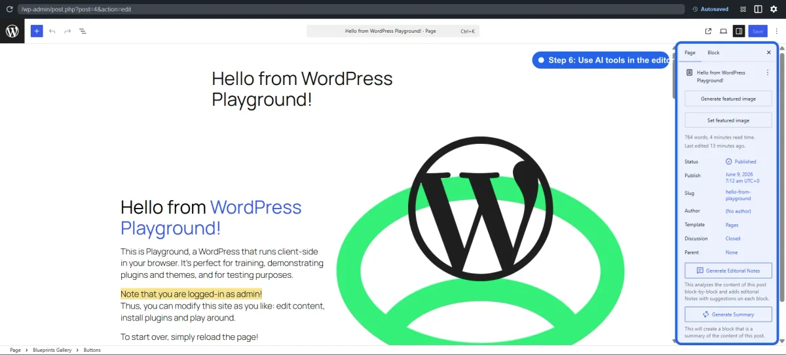This screenshot has width=786, height=355.
Task: Switch to the Block tab in sidebar
Action: tap(713, 52)
